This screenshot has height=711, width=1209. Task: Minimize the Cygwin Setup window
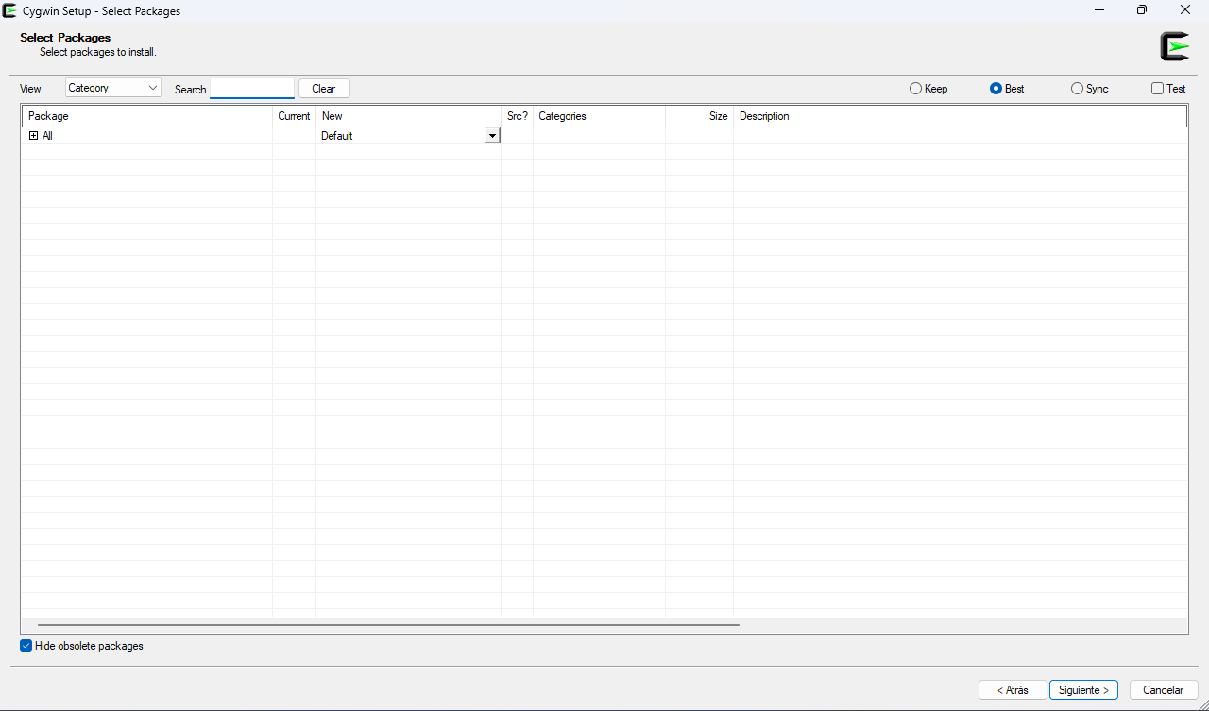click(1099, 10)
